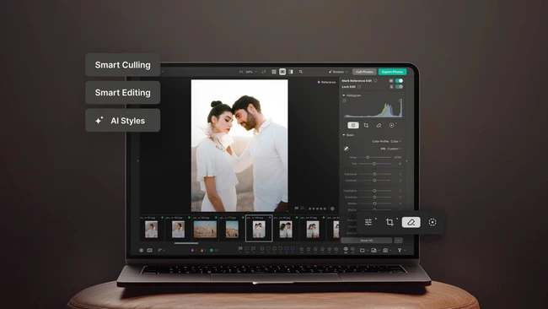The height and width of the screenshot is (309, 548).
Task: Collapse the Basic section
Action: tap(344, 135)
